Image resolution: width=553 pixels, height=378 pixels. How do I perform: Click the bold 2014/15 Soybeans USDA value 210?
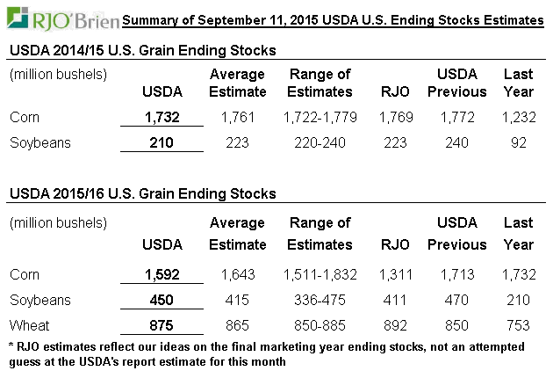tap(162, 142)
